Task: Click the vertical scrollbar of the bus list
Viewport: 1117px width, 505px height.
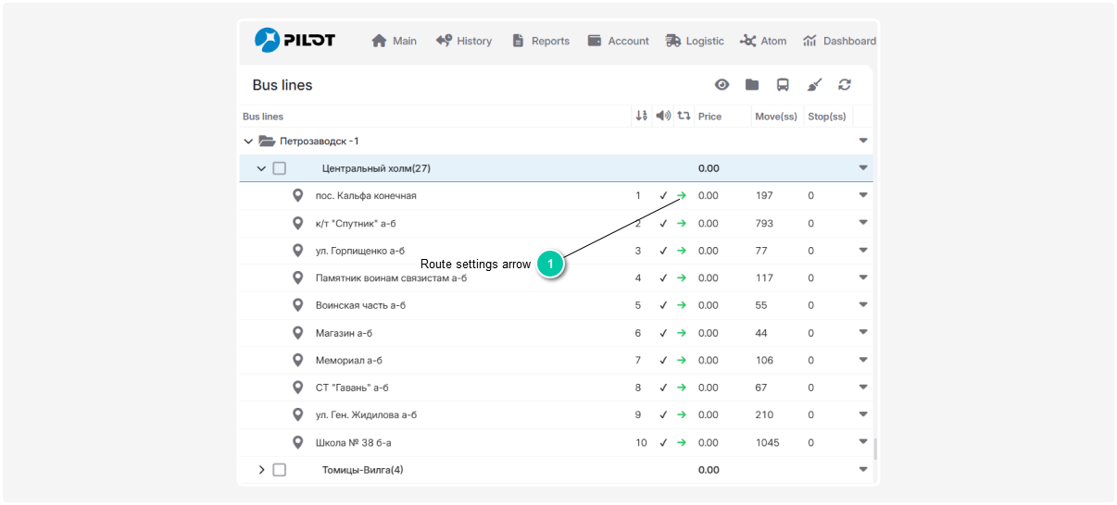Action: 875,450
